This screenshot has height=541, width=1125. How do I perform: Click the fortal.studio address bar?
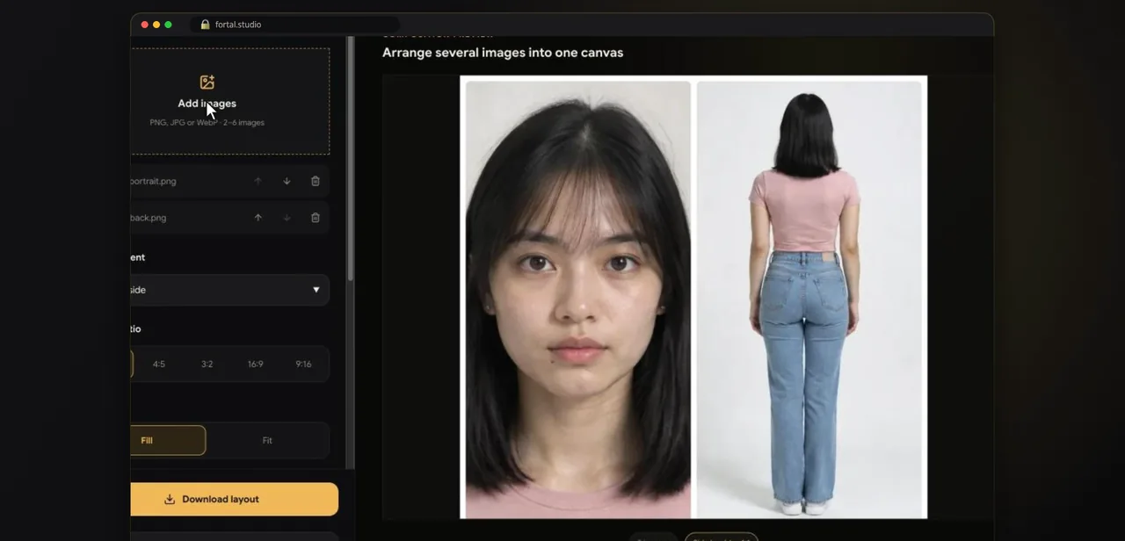[295, 25]
